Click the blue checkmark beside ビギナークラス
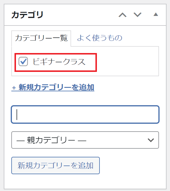170x191 pixels. point(23,61)
